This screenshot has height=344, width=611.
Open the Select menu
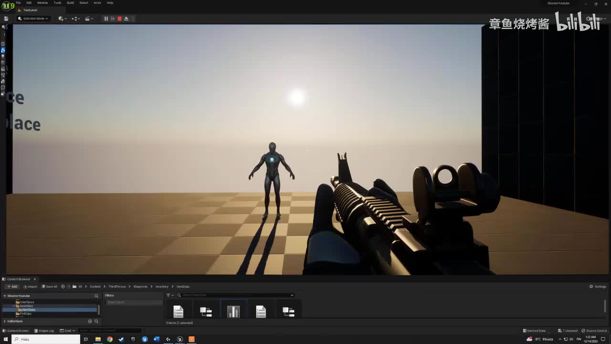[x=84, y=3]
